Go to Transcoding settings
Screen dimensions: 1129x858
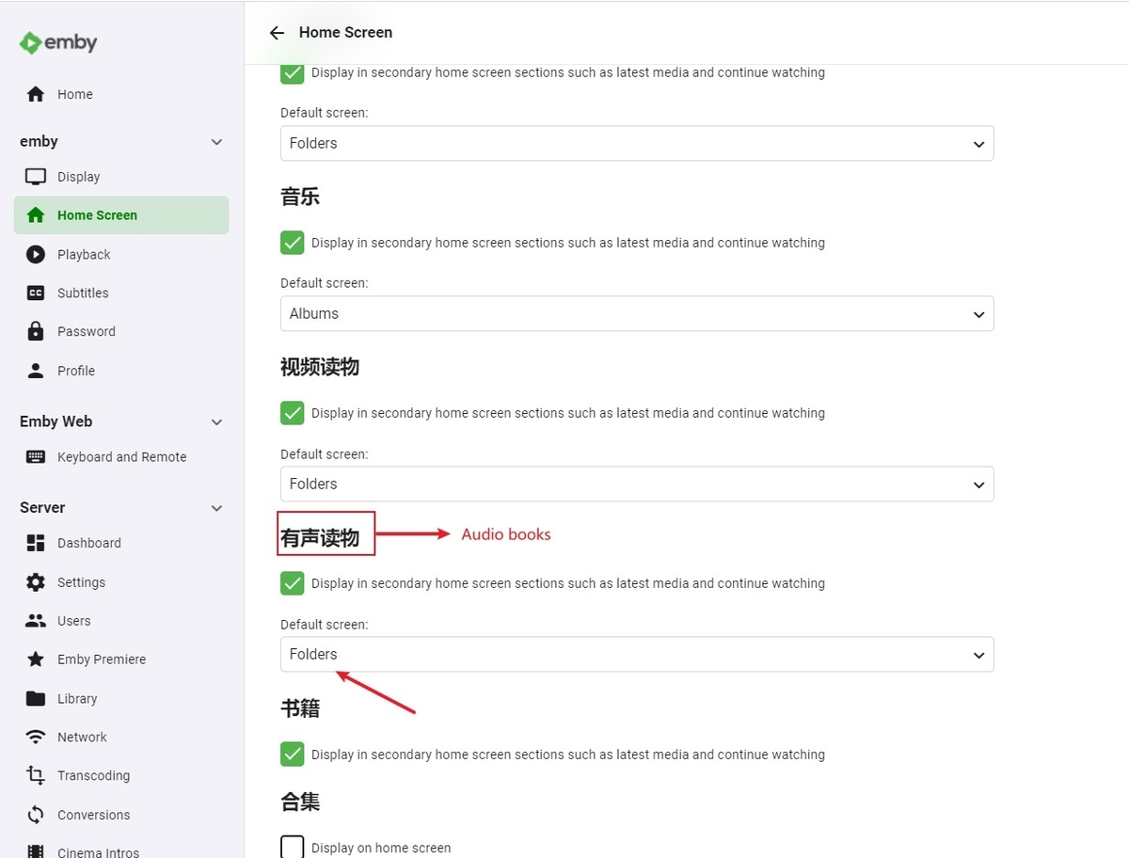[93, 776]
